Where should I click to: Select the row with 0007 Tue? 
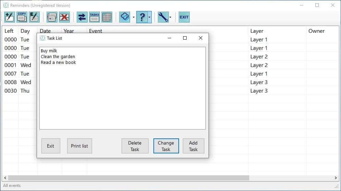(170, 74)
